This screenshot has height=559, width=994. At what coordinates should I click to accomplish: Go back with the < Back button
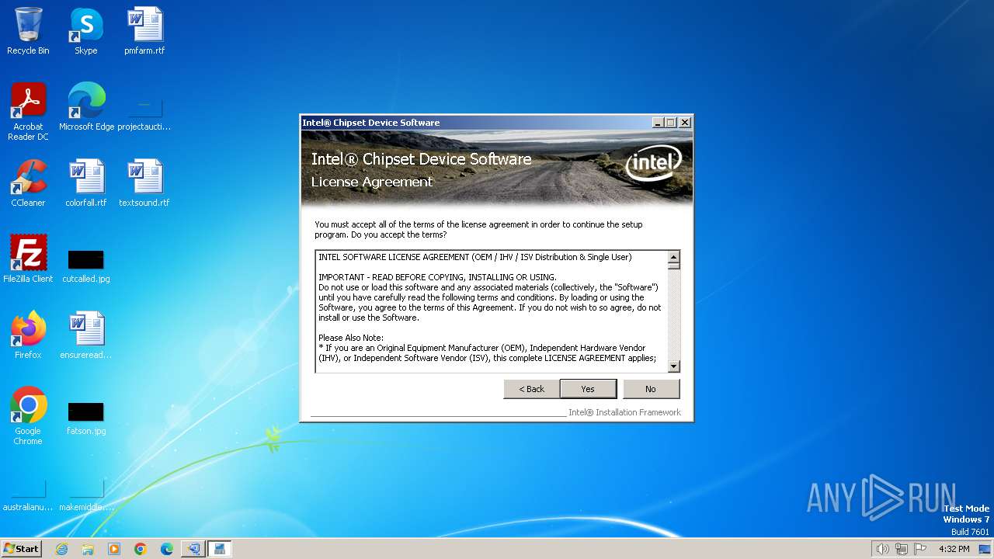point(532,389)
